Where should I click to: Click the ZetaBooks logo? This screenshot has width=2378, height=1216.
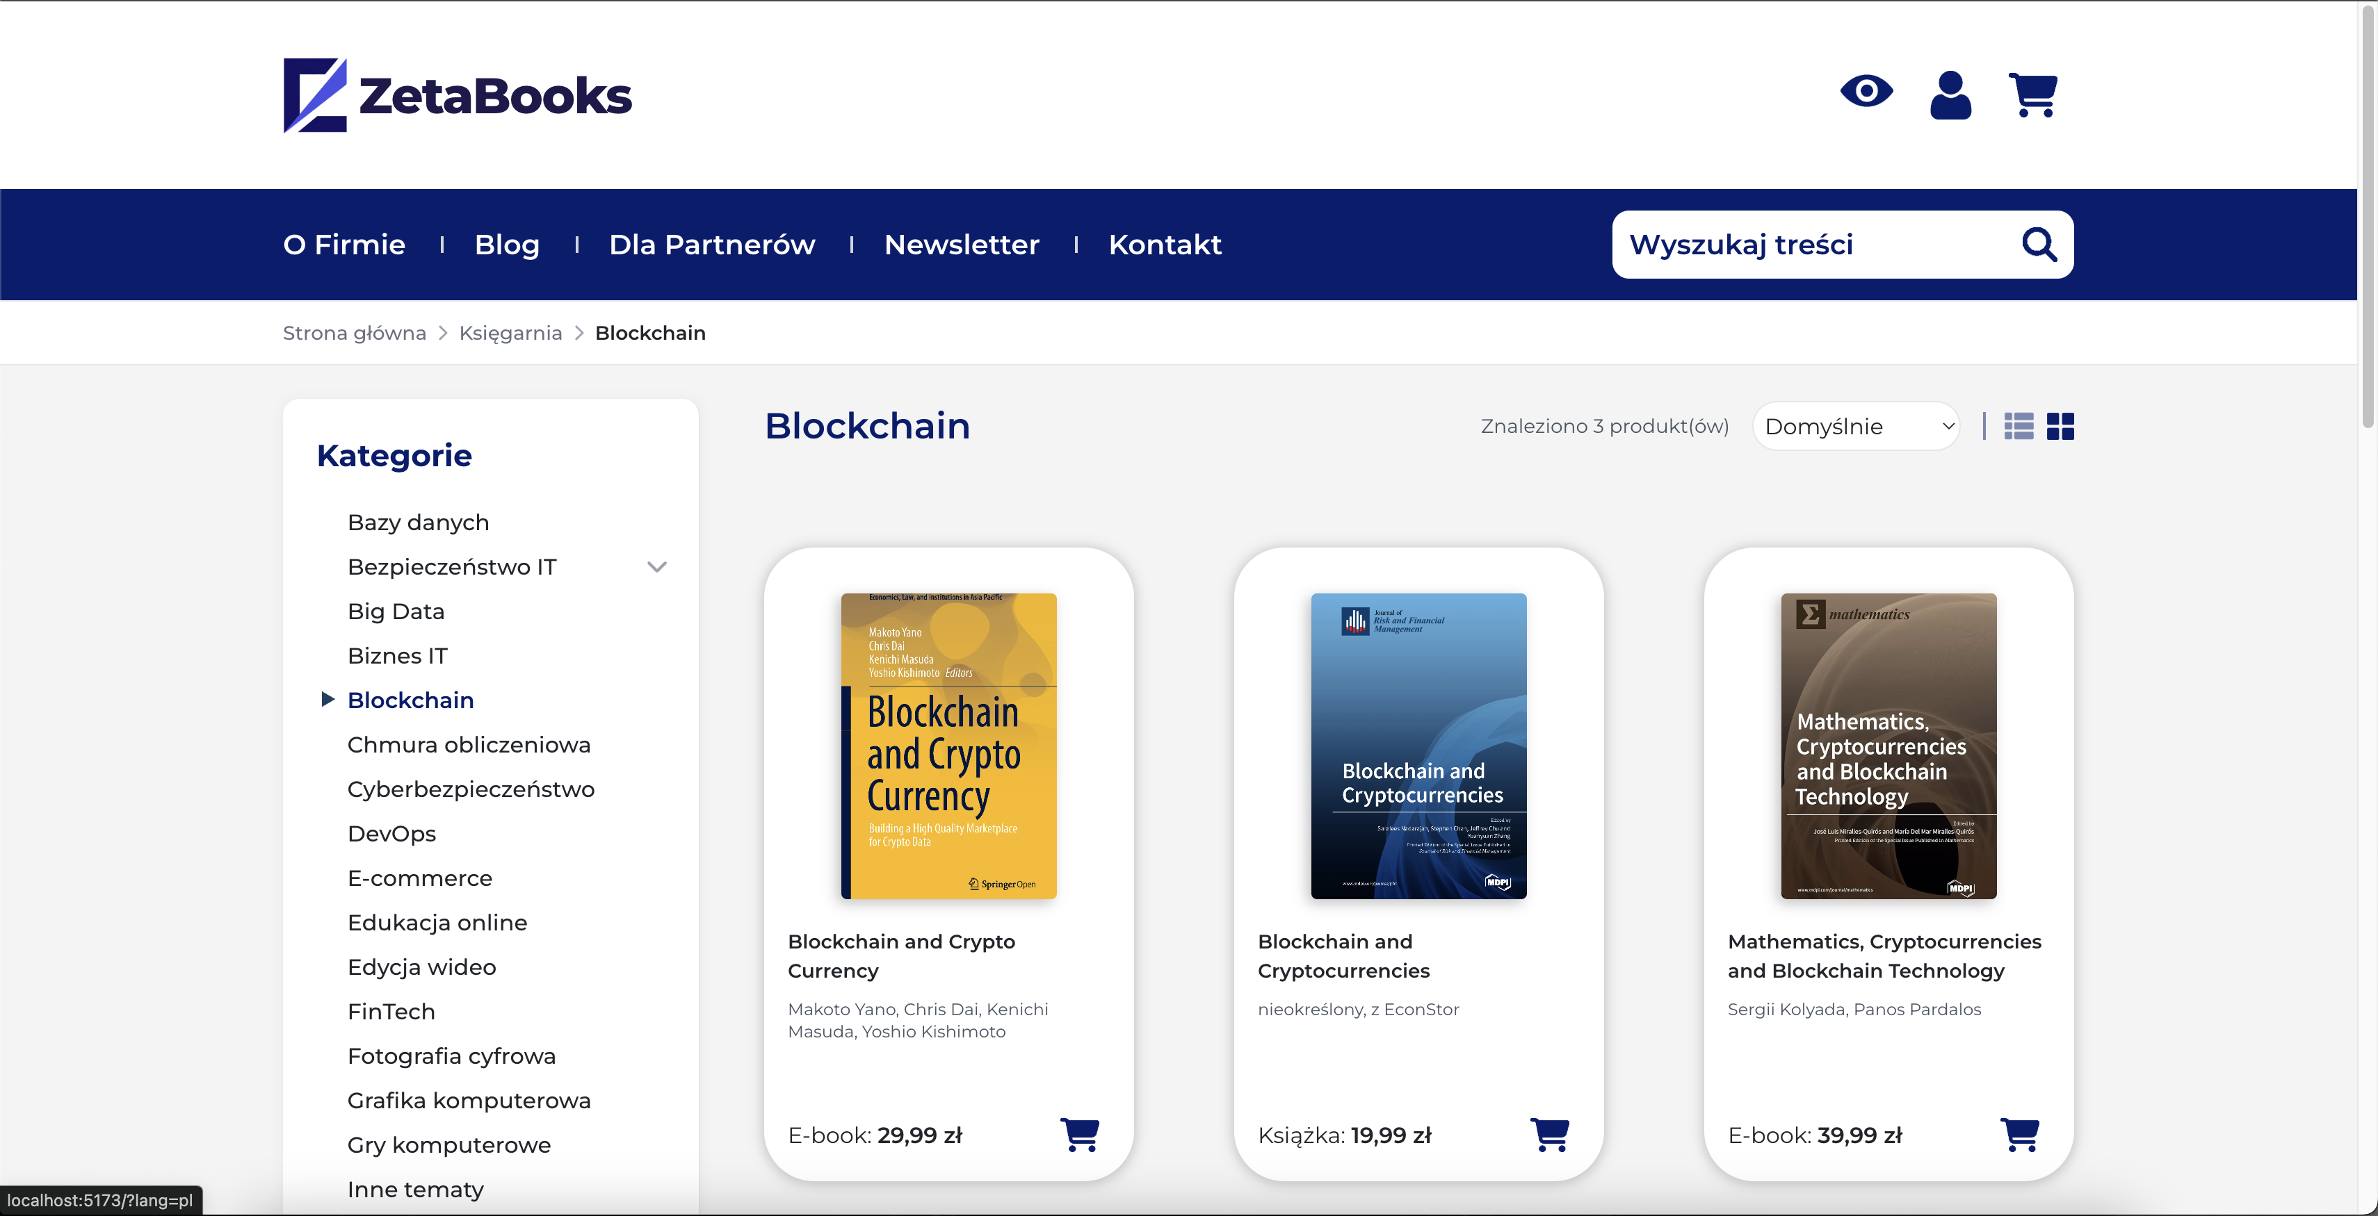(x=457, y=95)
